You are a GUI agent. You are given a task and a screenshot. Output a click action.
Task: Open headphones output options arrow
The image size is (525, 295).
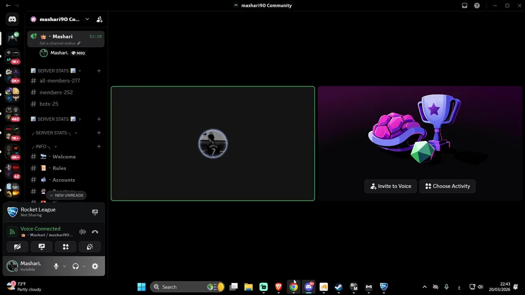pos(84,266)
